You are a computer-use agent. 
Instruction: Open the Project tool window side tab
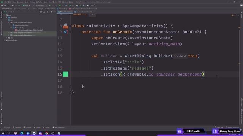[2, 15]
